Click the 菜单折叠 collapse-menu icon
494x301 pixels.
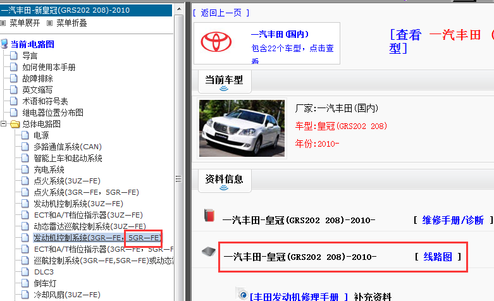point(49,23)
